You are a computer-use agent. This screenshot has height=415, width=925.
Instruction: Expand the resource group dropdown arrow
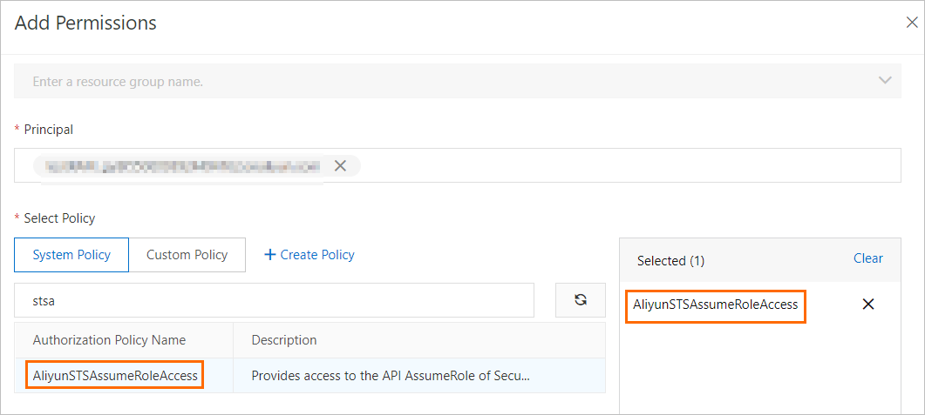(885, 81)
